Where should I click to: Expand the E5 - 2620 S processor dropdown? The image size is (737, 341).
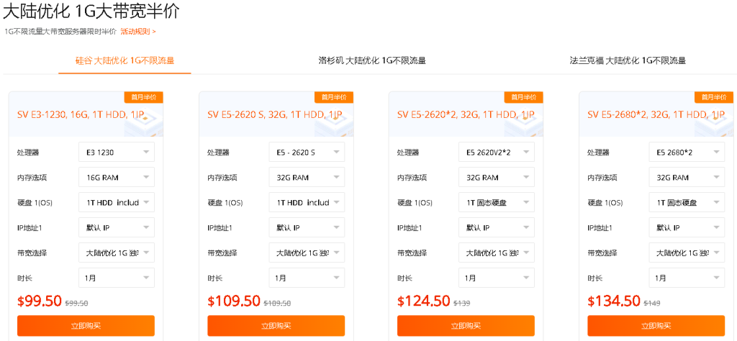[x=307, y=153]
